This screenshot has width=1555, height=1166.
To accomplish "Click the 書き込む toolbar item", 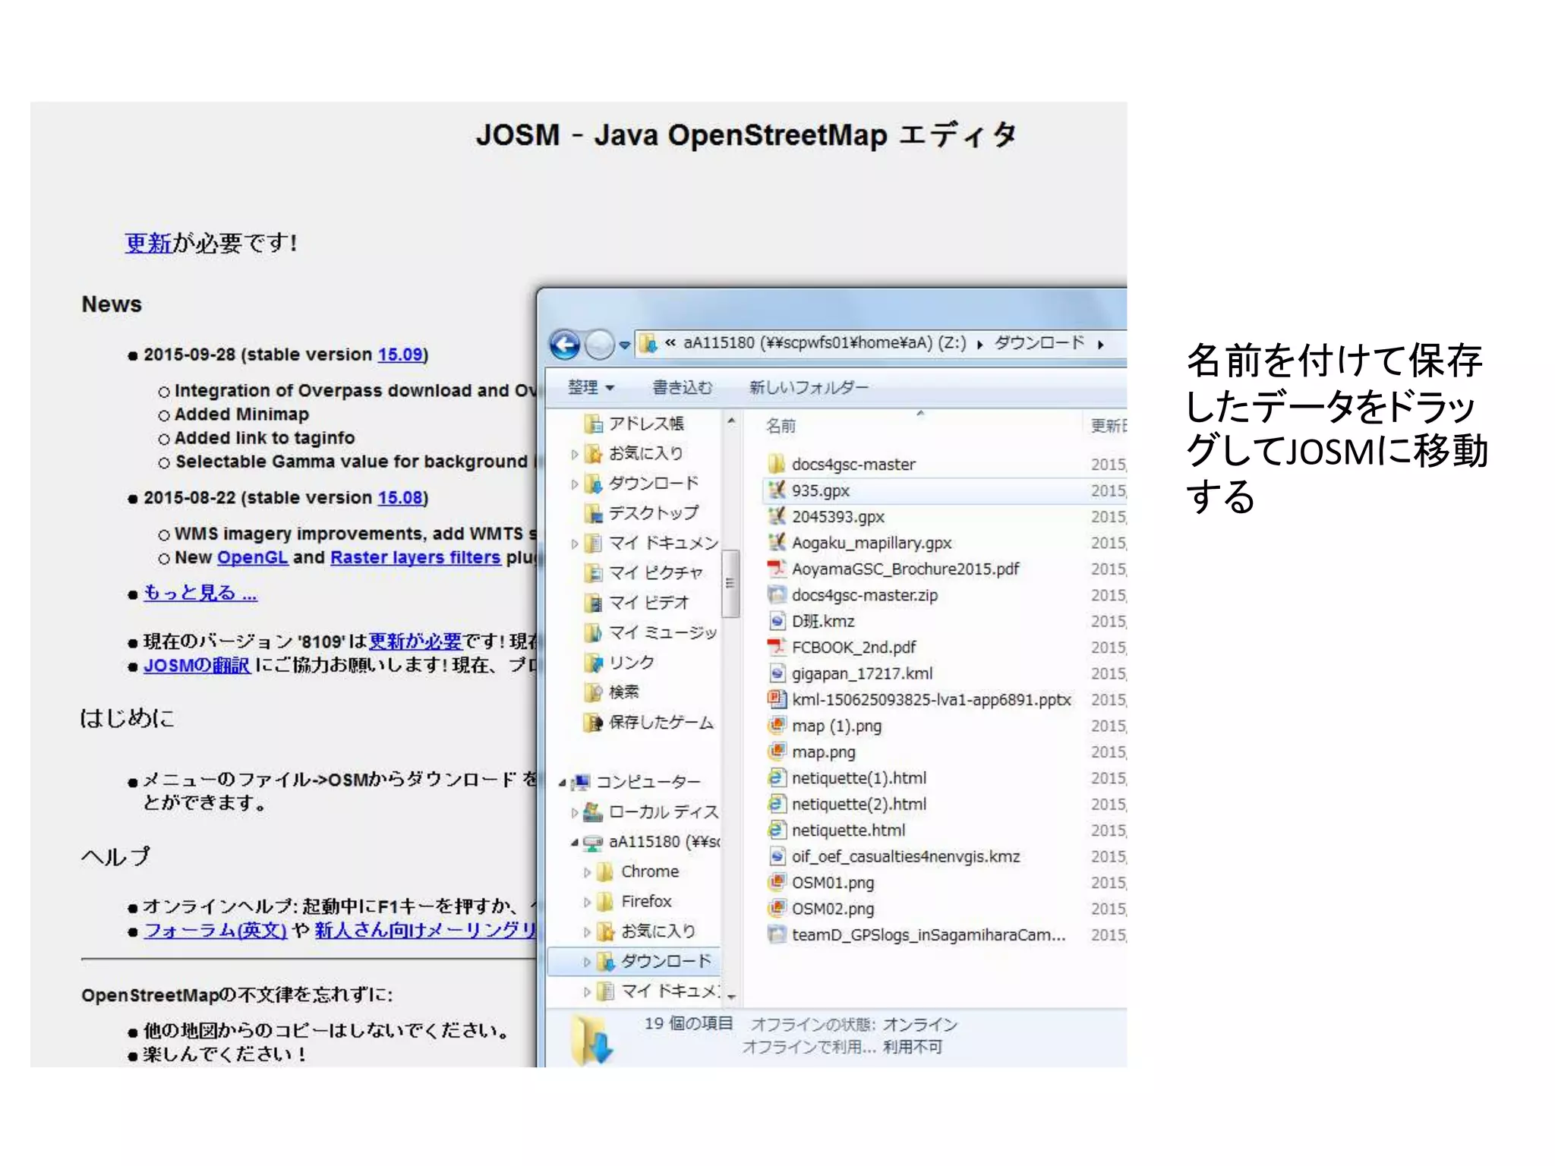I will tap(683, 387).
